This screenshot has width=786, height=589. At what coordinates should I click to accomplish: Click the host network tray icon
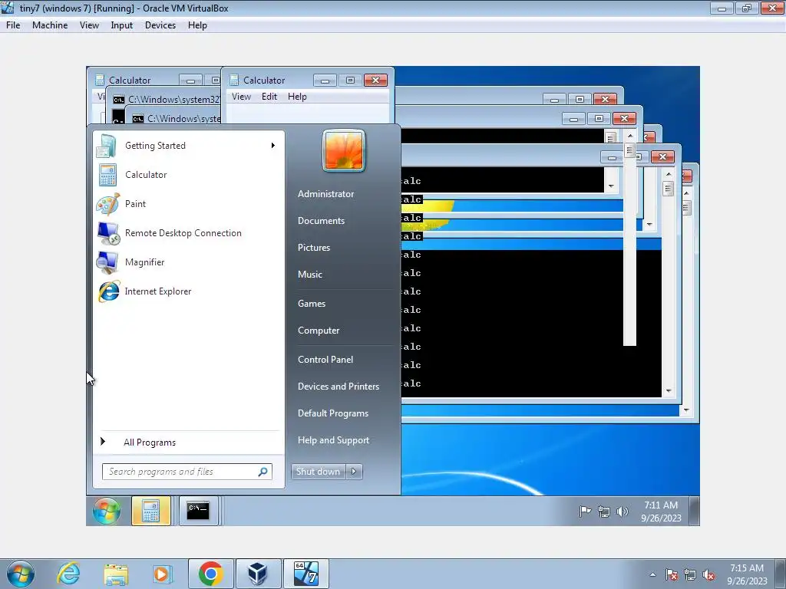click(x=690, y=574)
